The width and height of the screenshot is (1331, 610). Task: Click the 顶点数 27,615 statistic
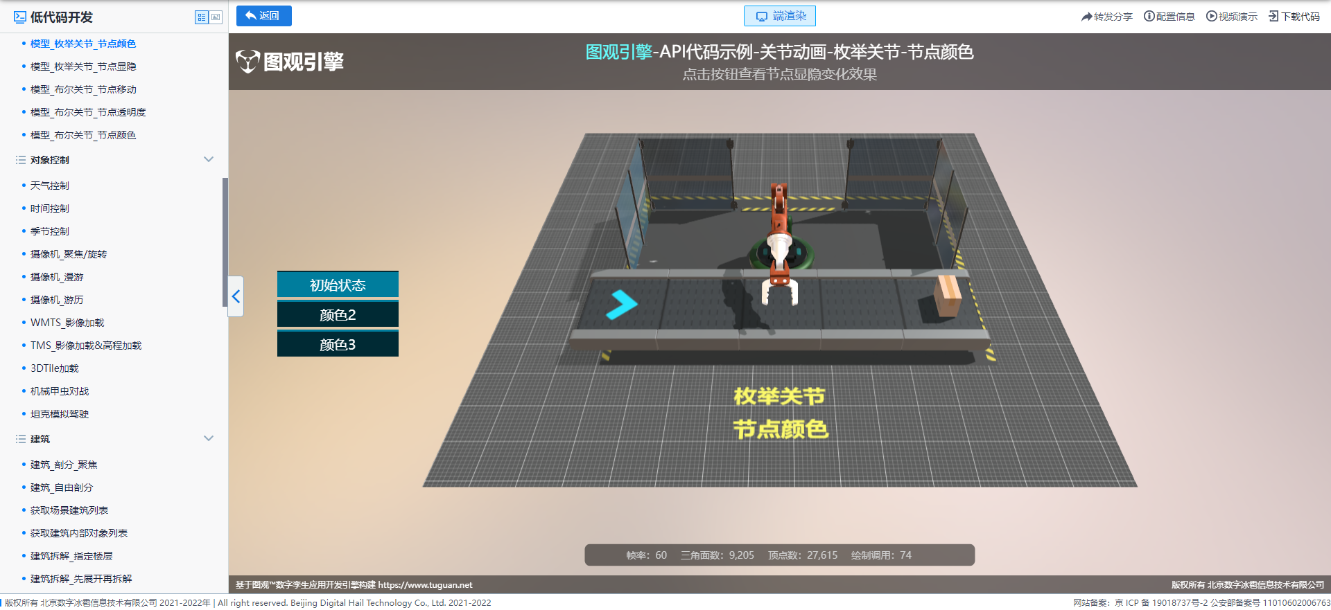803,555
